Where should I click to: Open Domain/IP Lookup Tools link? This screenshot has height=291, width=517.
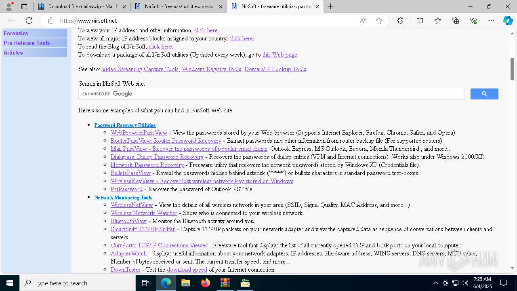pos(275,69)
